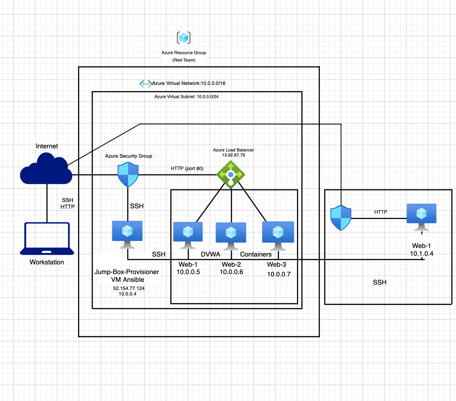Select the Azure Resource Group icon
The image size is (456, 401).
click(x=184, y=37)
